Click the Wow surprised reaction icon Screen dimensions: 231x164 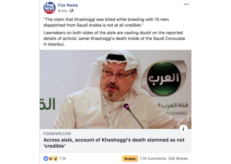coord(56,158)
